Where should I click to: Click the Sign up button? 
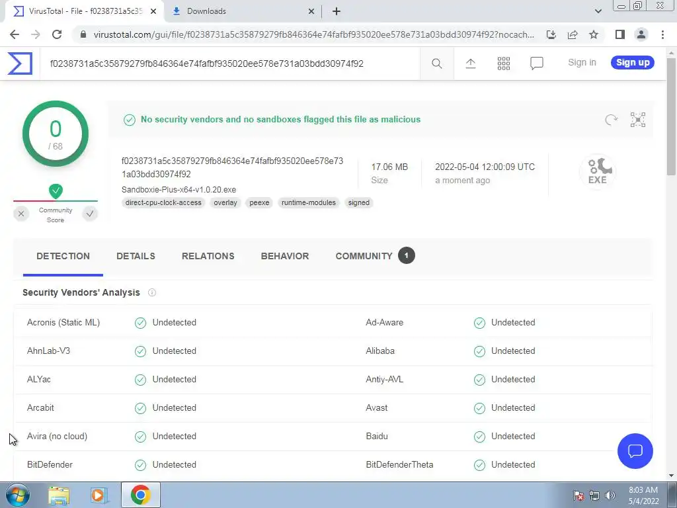click(633, 63)
